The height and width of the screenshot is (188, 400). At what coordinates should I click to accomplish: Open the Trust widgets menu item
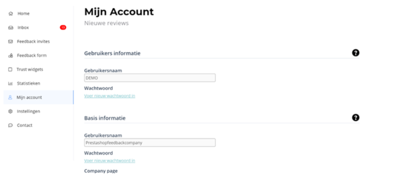pos(30,70)
